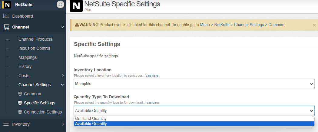Click the warning triangle icon in banner
Screen dimensions: 318x132
[77, 25]
